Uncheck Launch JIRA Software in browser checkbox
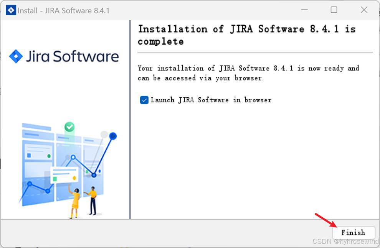 (x=144, y=100)
